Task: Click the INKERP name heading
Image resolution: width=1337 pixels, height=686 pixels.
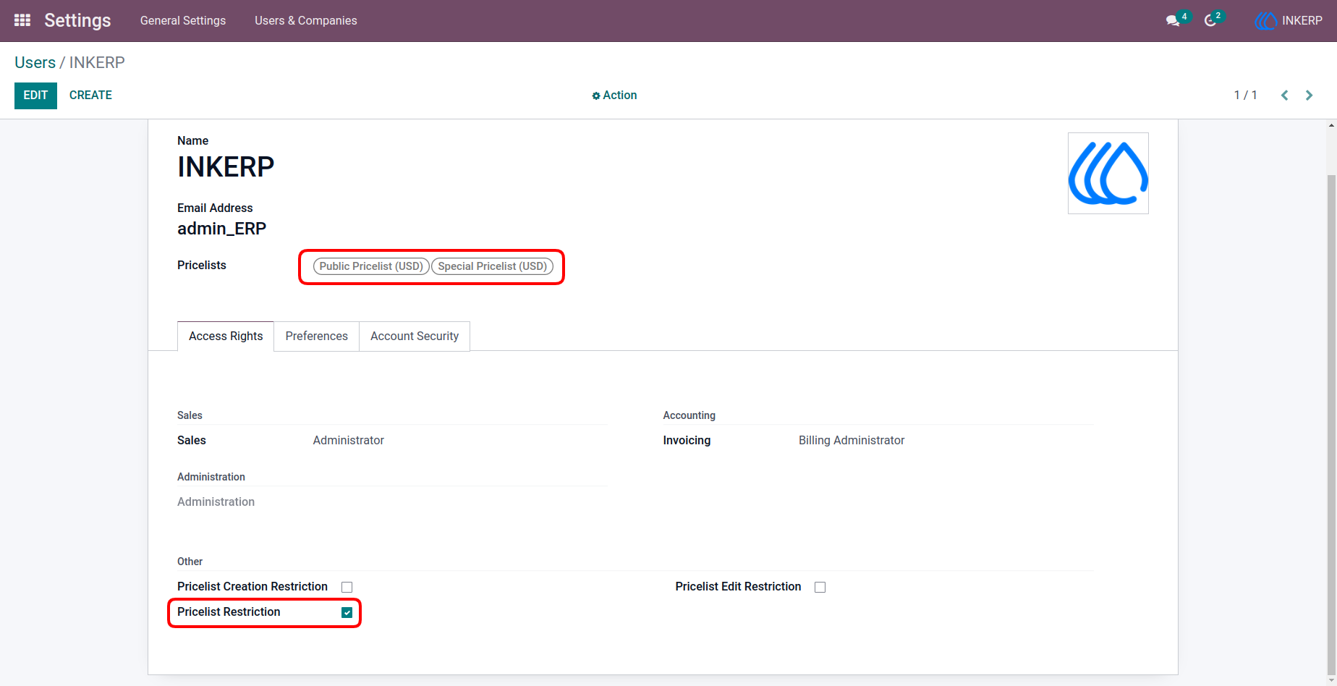Action: tap(226, 167)
